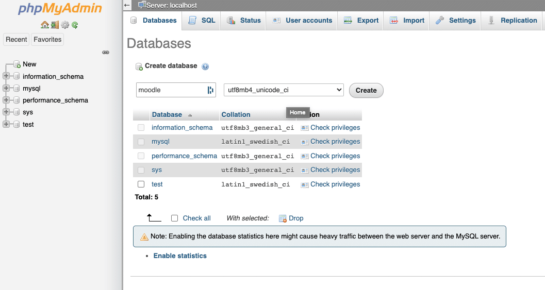Open the Databases tab
This screenshot has height=290, width=545.
coord(153,21)
